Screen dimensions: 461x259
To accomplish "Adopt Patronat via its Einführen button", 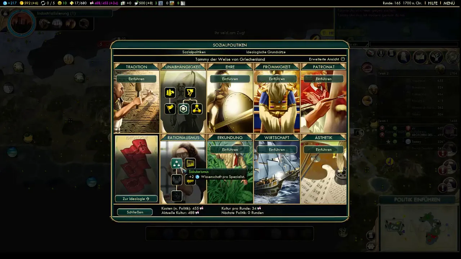I will 323,79.
